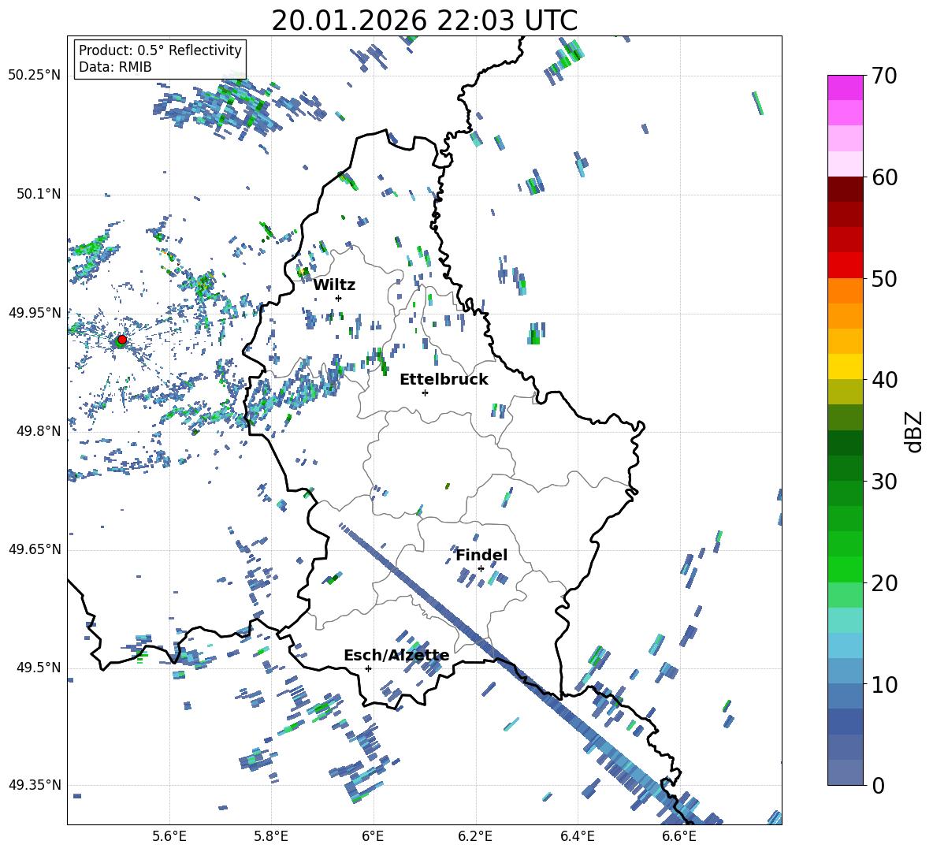This screenshot has height=852, width=933.
Task: Click the bright red colorbar segment above 50
Action: (845, 266)
